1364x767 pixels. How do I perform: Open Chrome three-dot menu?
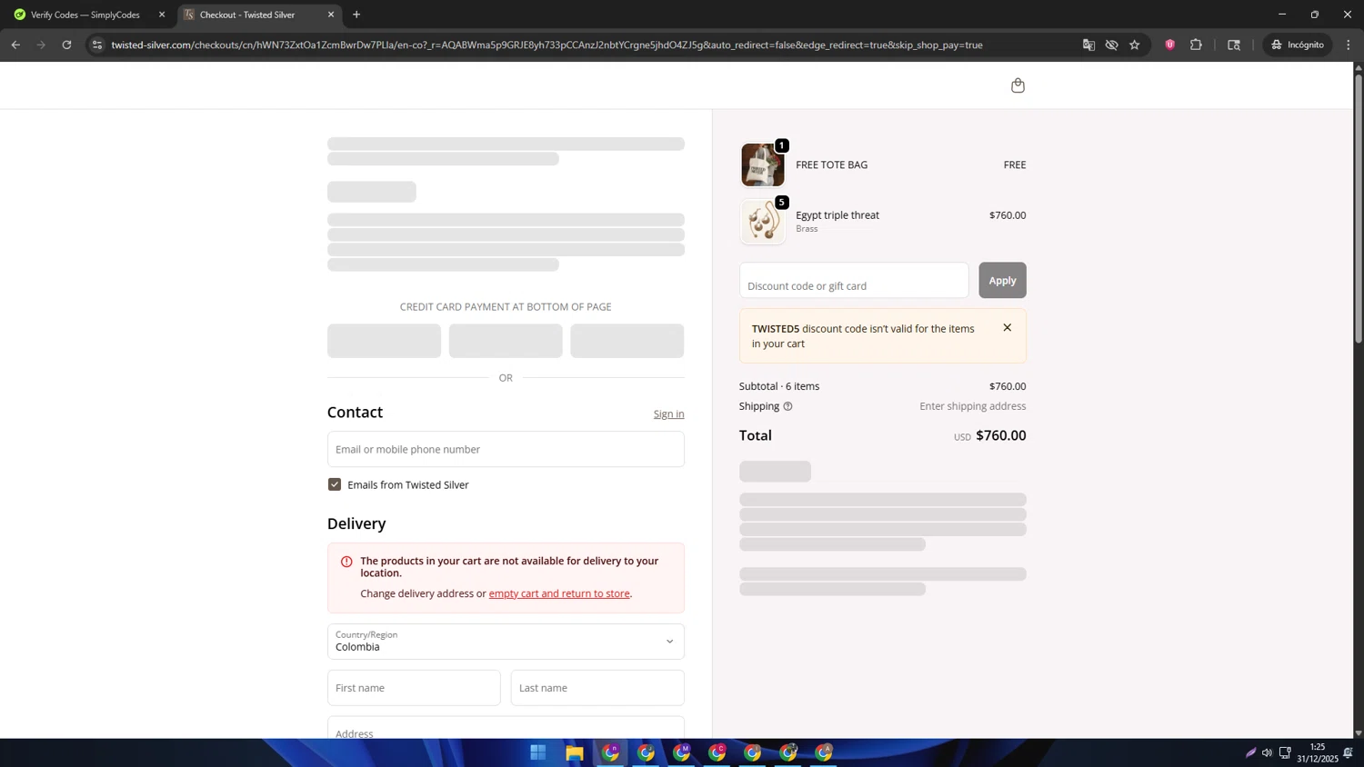pyautogui.click(x=1349, y=45)
